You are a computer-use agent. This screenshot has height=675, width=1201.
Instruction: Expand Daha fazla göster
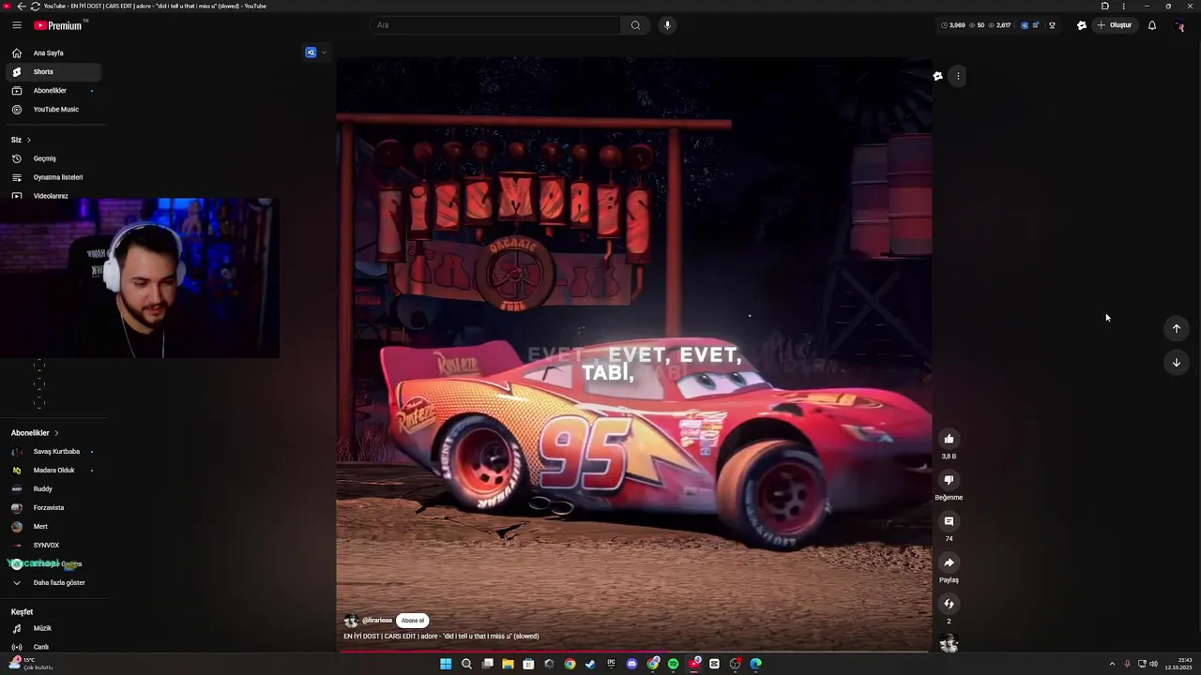53,583
